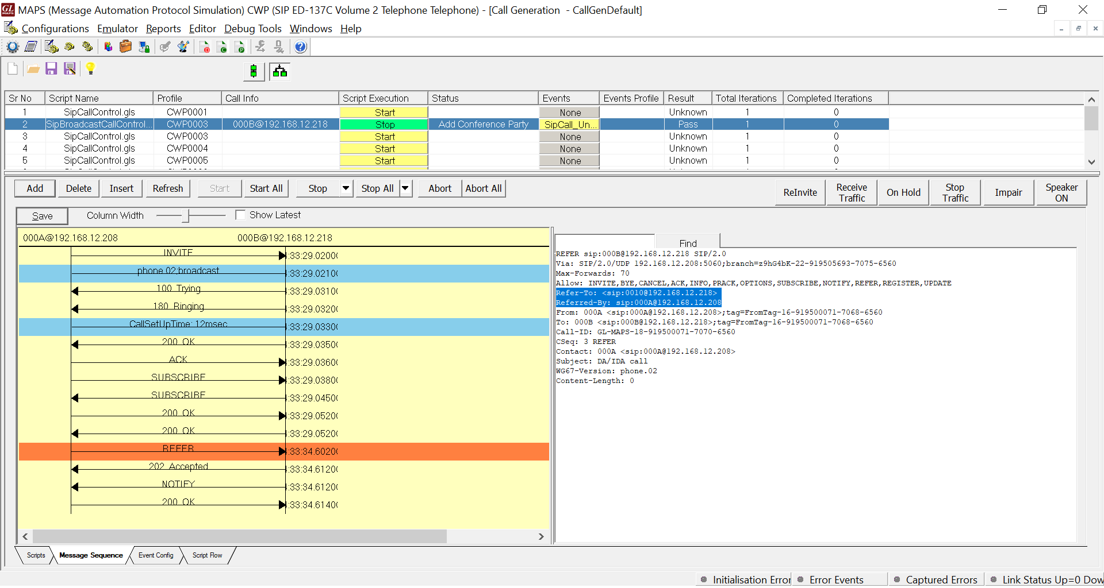This screenshot has width=1104, height=588.
Task: Click the save-as floppy with pencil icon
Action: click(x=70, y=69)
